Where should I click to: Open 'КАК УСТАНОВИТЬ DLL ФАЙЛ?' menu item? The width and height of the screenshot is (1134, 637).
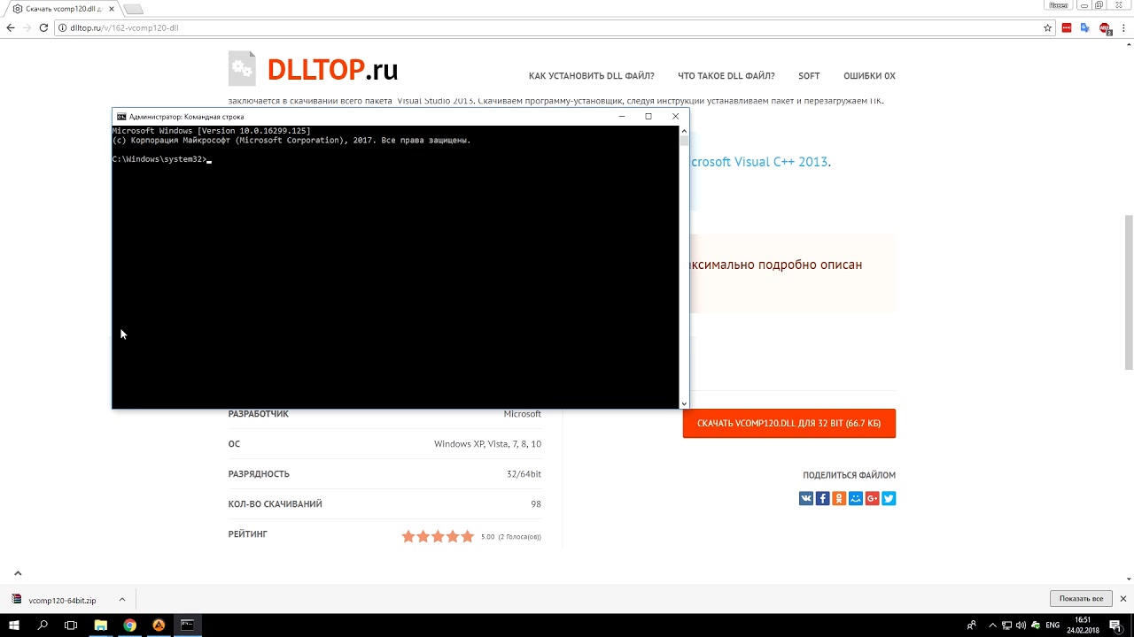591,76
